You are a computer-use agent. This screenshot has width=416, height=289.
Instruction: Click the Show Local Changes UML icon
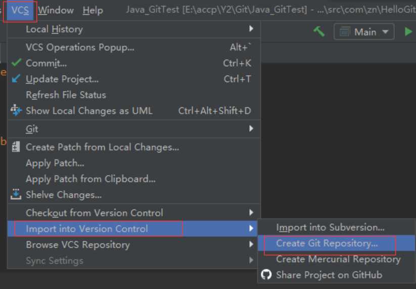16,110
